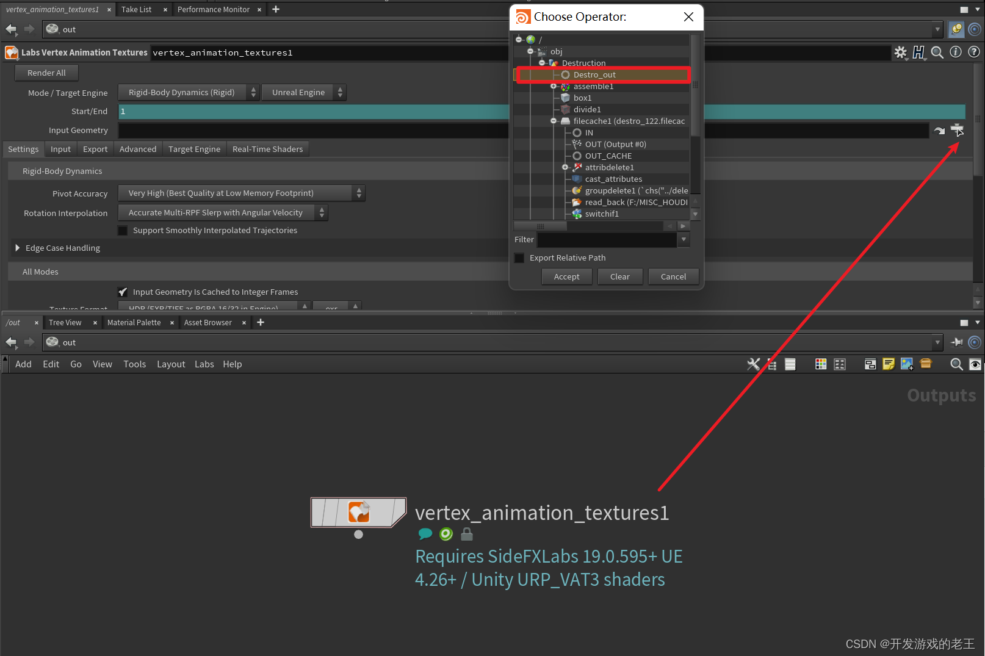Open the color palette grid icon
985x656 pixels.
click(x=821, y=364)
